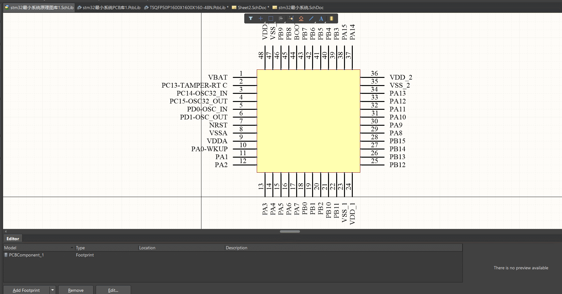Image resolution: width=562 pixels, height=294 pixels.
Task: Click pin number 12 designator
Action: pos(243,161)
